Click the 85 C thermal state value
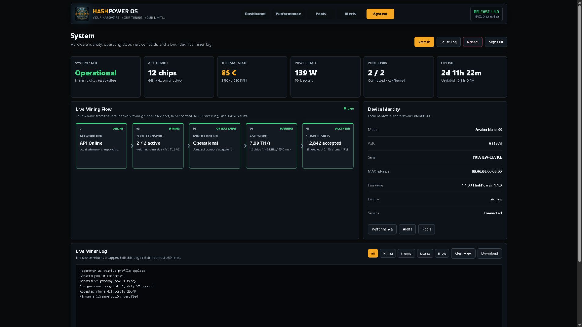Viewport: 582px width, 327px height. (x=229, y=73)
